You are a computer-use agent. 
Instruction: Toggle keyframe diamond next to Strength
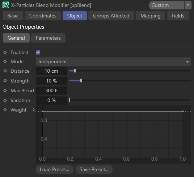[5, 81]
